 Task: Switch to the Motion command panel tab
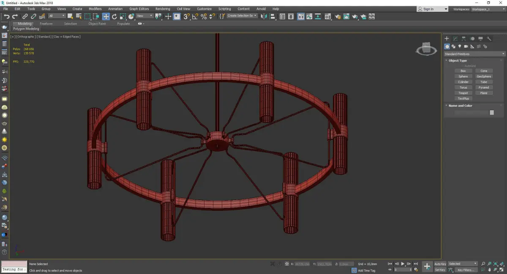point(472,38)
